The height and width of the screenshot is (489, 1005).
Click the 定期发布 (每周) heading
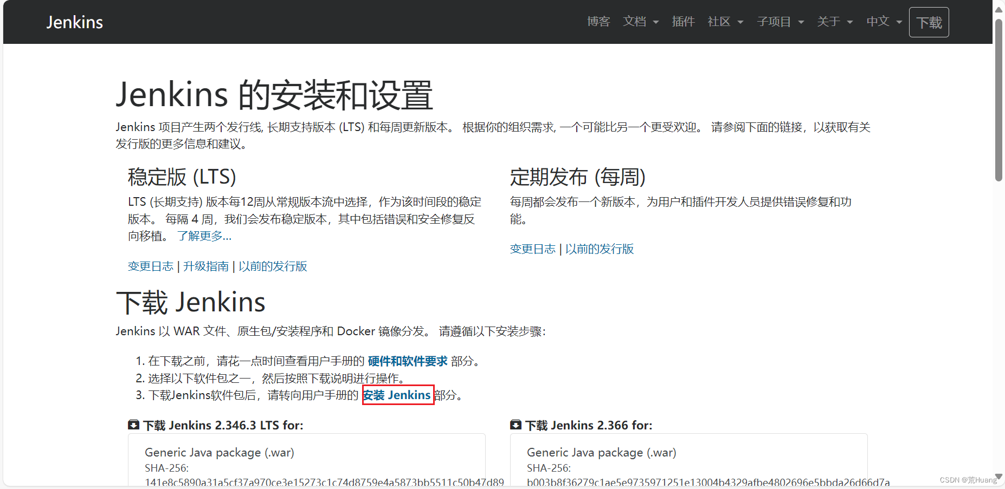click(578, 177)
